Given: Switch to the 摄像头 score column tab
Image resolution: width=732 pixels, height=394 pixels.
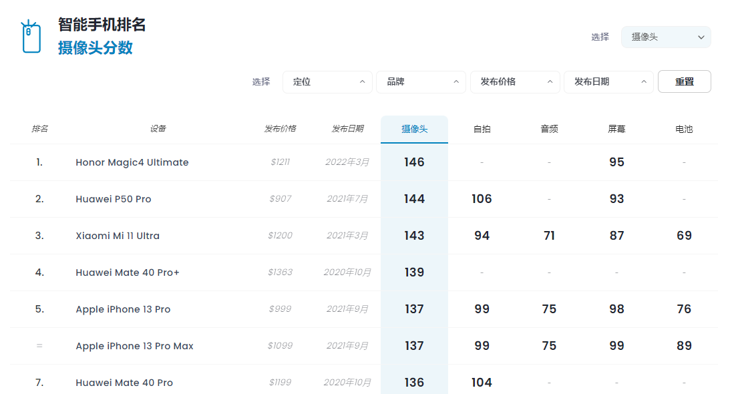Looking at the screenshot, I should 414,129.
